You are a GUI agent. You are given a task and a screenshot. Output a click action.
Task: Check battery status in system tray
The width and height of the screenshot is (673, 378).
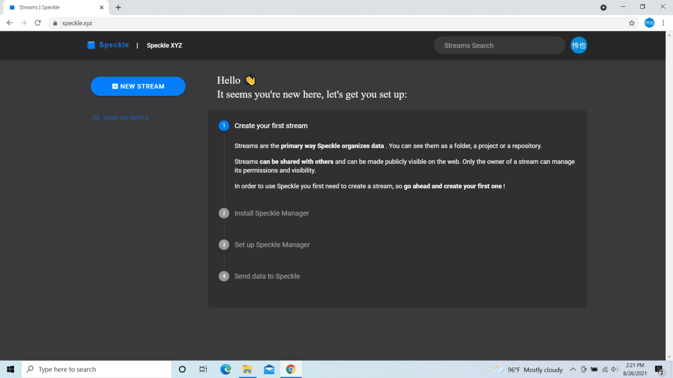click(x=594, y=370)
